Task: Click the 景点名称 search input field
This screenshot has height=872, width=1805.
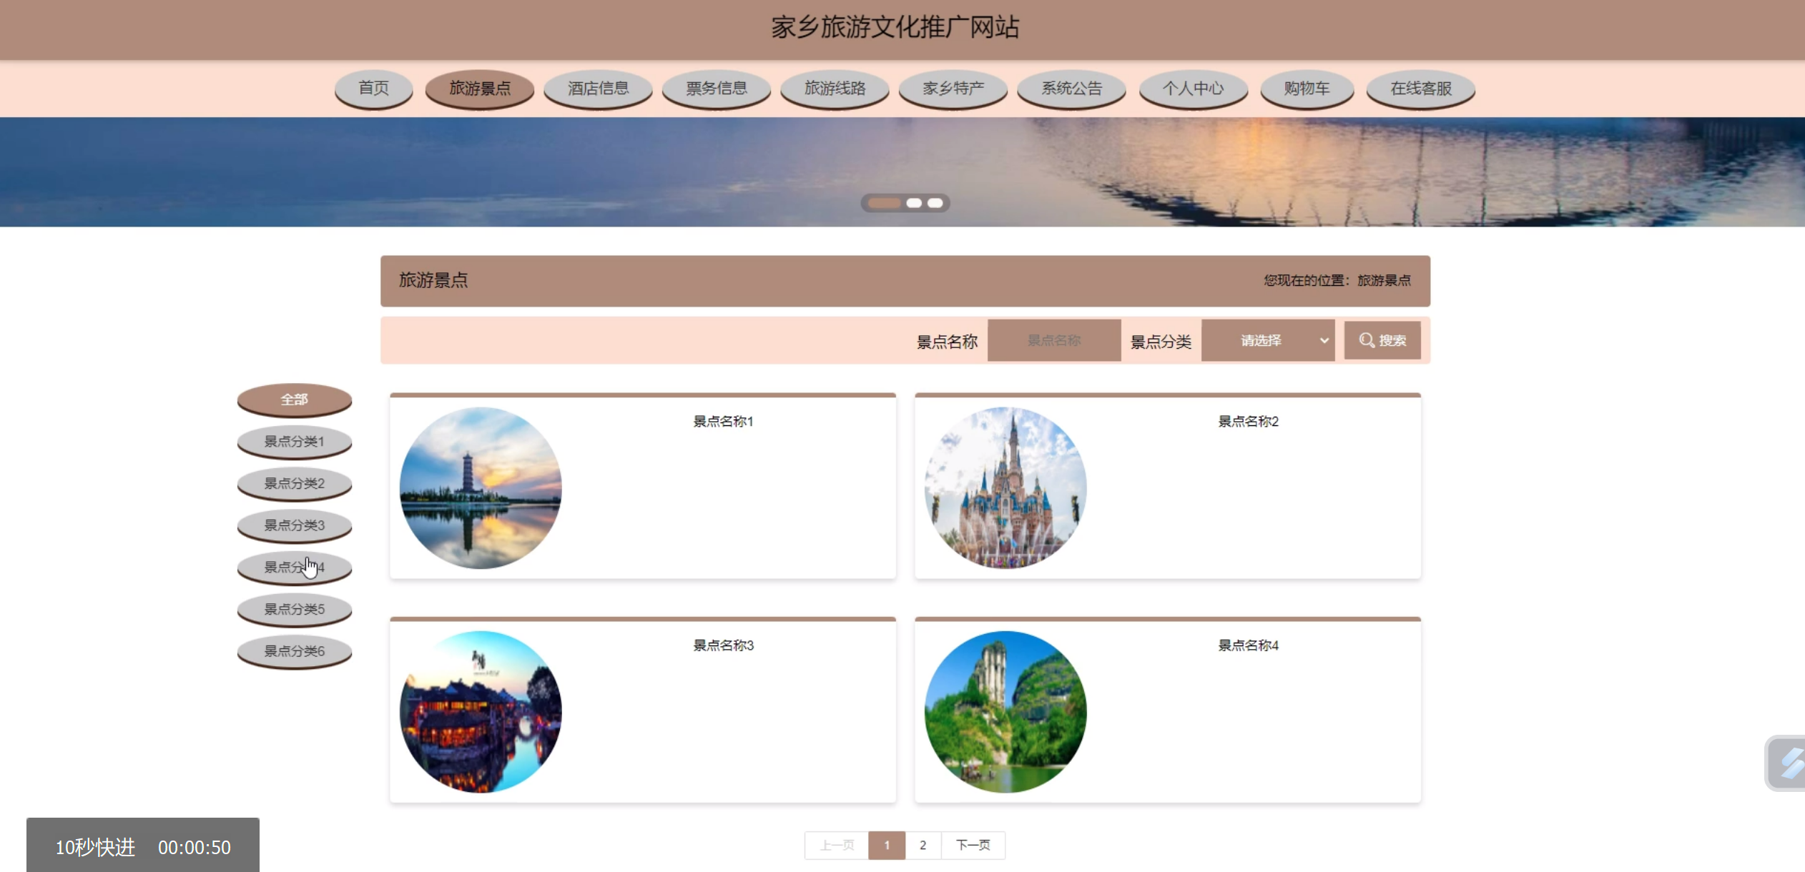Action: [x=1053, y=340]
